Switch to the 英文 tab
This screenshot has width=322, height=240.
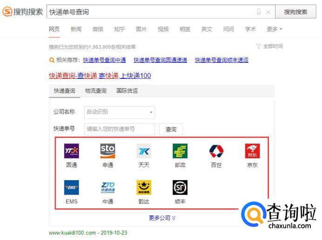[x=207, y=29]
